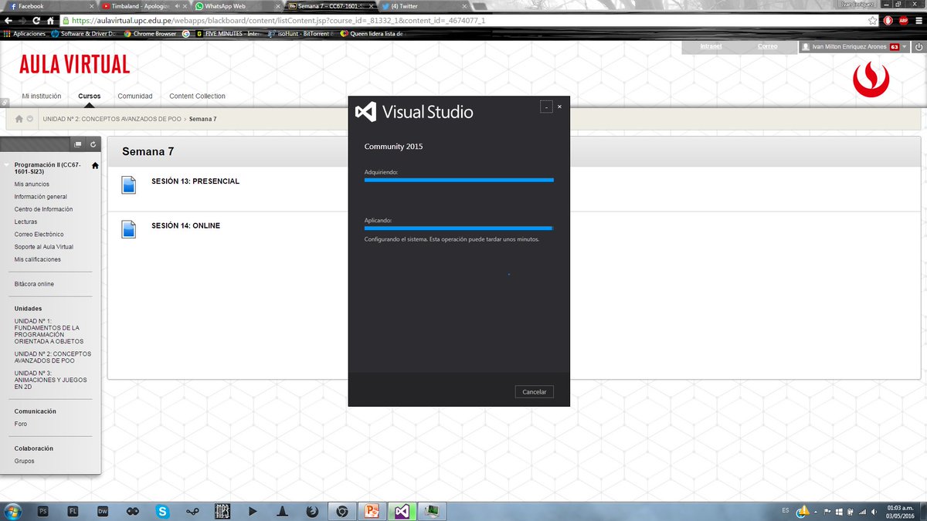Screen dimensions: 927x521
Task: Click the course home icon beside Programación II
Action: pyautogui.click(x=95, y=165)
